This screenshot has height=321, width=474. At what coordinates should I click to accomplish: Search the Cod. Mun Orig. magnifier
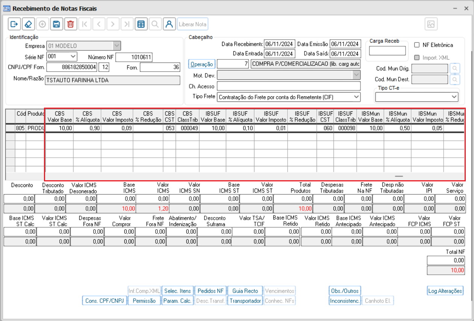click(455, 68)
